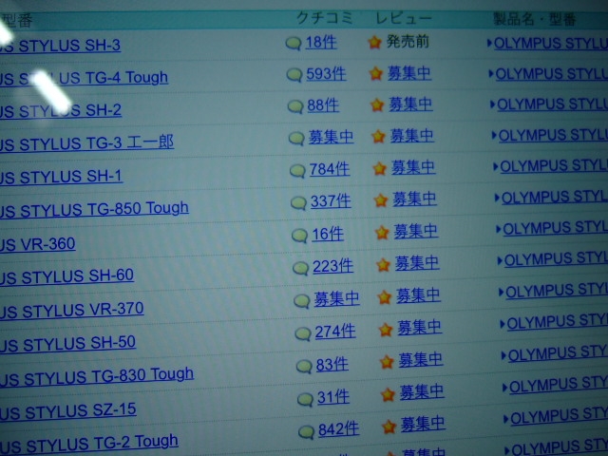Open the 88件 comments link

[x=323, y=105]
